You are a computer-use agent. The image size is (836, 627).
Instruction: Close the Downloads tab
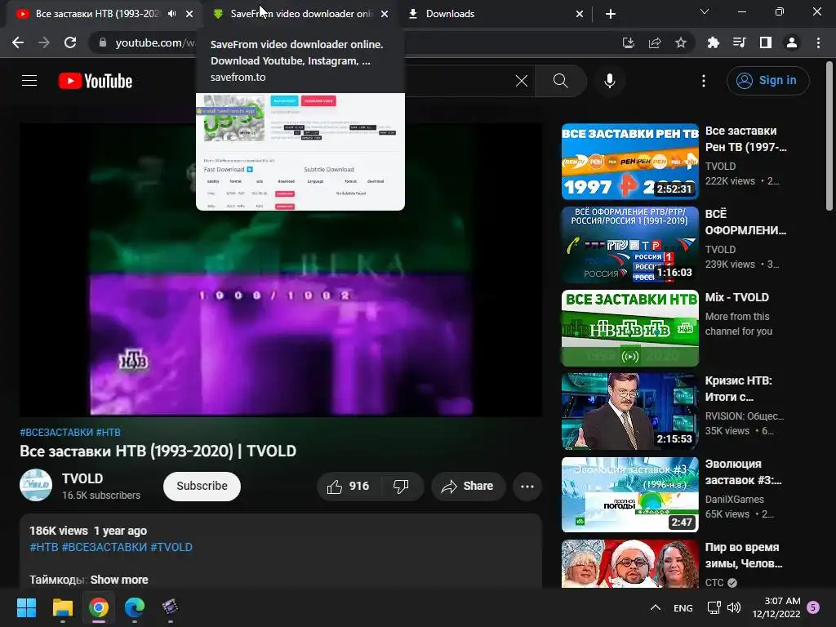tap(580, 14)
